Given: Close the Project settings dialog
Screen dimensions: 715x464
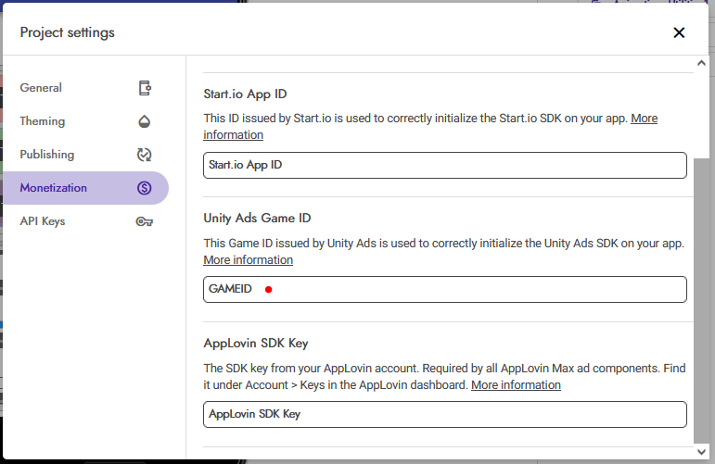Looking at the screenshot, I should click(x=679, y=32).
